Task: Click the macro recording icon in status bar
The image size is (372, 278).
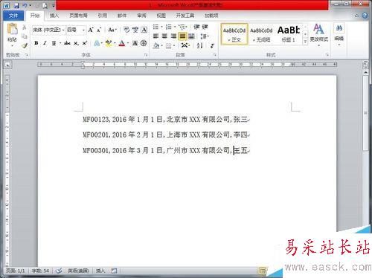Action: point(114,271)
